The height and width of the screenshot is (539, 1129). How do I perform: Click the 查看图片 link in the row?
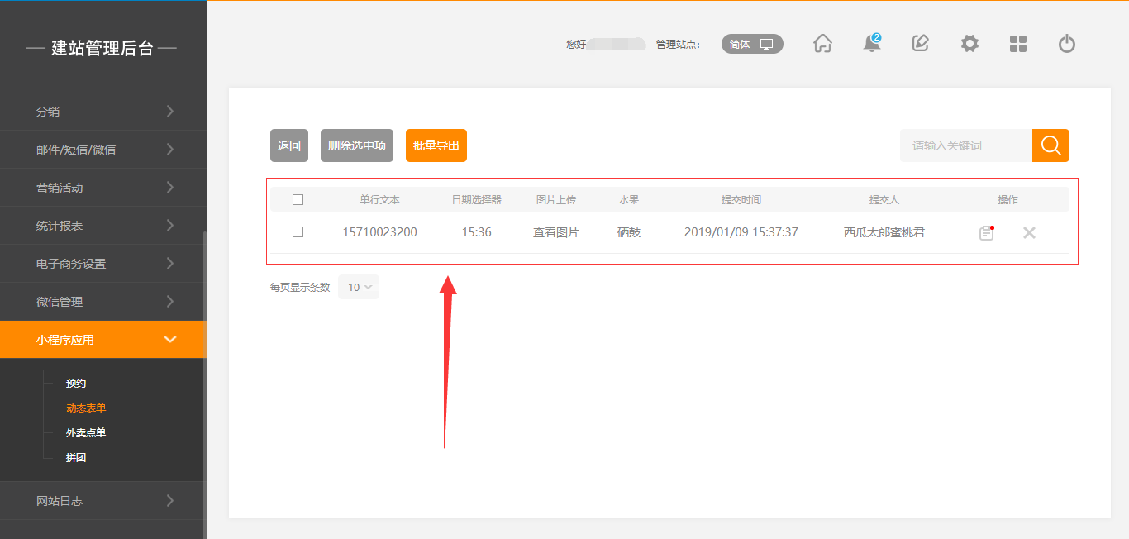click(556, 232)
